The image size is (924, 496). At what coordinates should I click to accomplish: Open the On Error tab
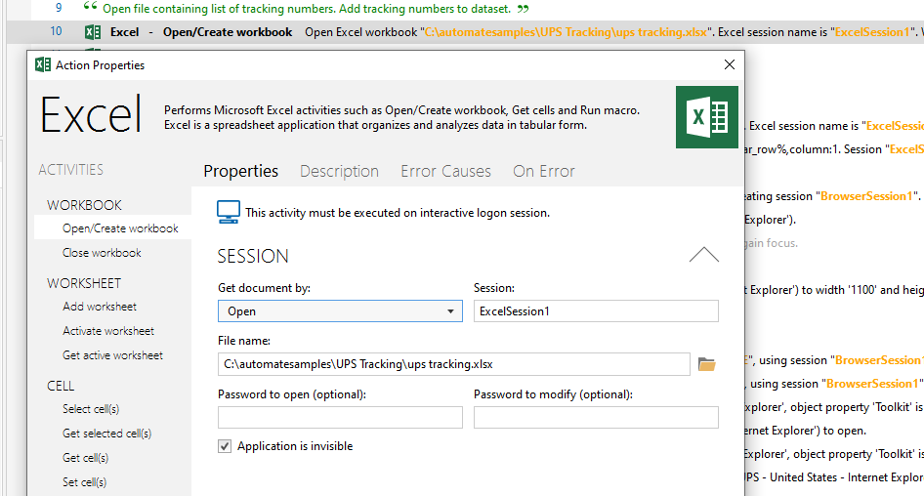pyautogui.click(x=543, y=171)
